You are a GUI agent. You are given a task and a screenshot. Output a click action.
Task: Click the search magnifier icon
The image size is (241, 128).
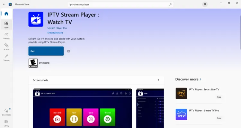170,5
